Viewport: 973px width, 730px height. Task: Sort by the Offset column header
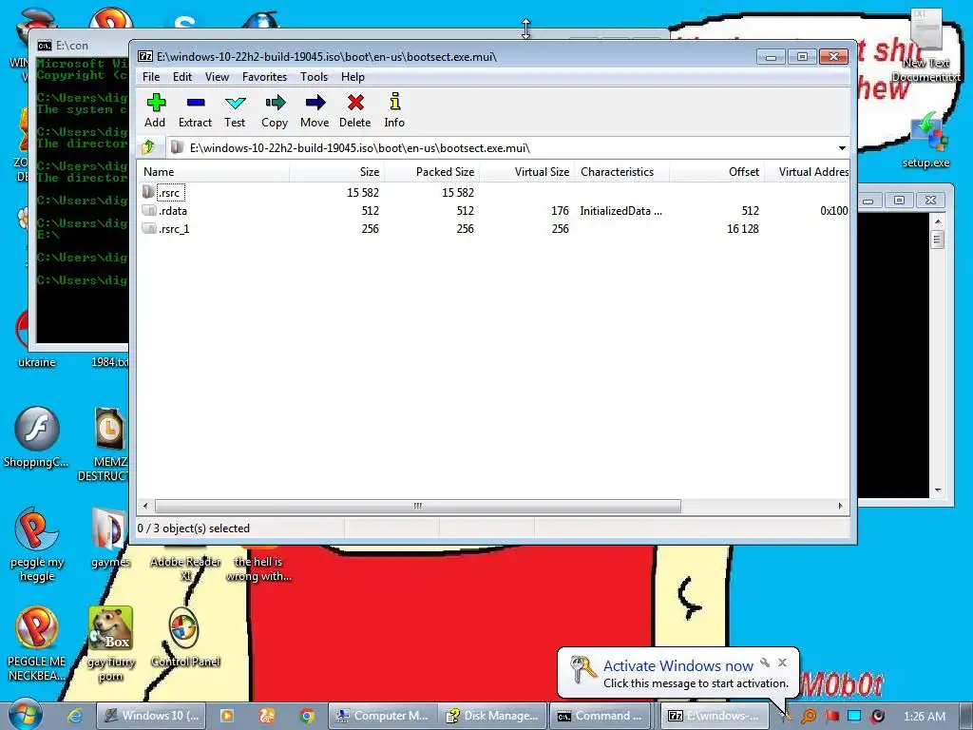(x=716, y=172)
